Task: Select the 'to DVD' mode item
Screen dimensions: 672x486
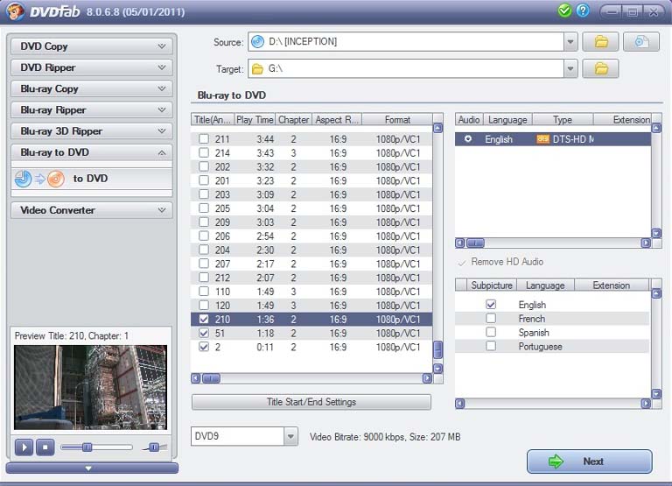Action: click(x=92, y=179)
